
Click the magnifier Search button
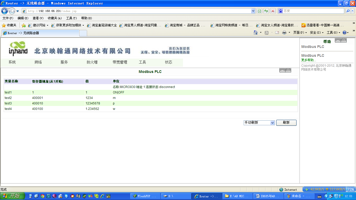pos(348,11)
